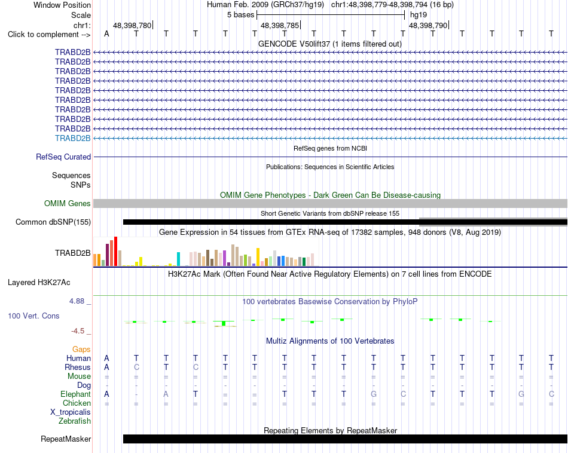Click the 'Click to complement -->' label
Screen dimensions: 568x453
pyautogui.click(x=49, y=35)
